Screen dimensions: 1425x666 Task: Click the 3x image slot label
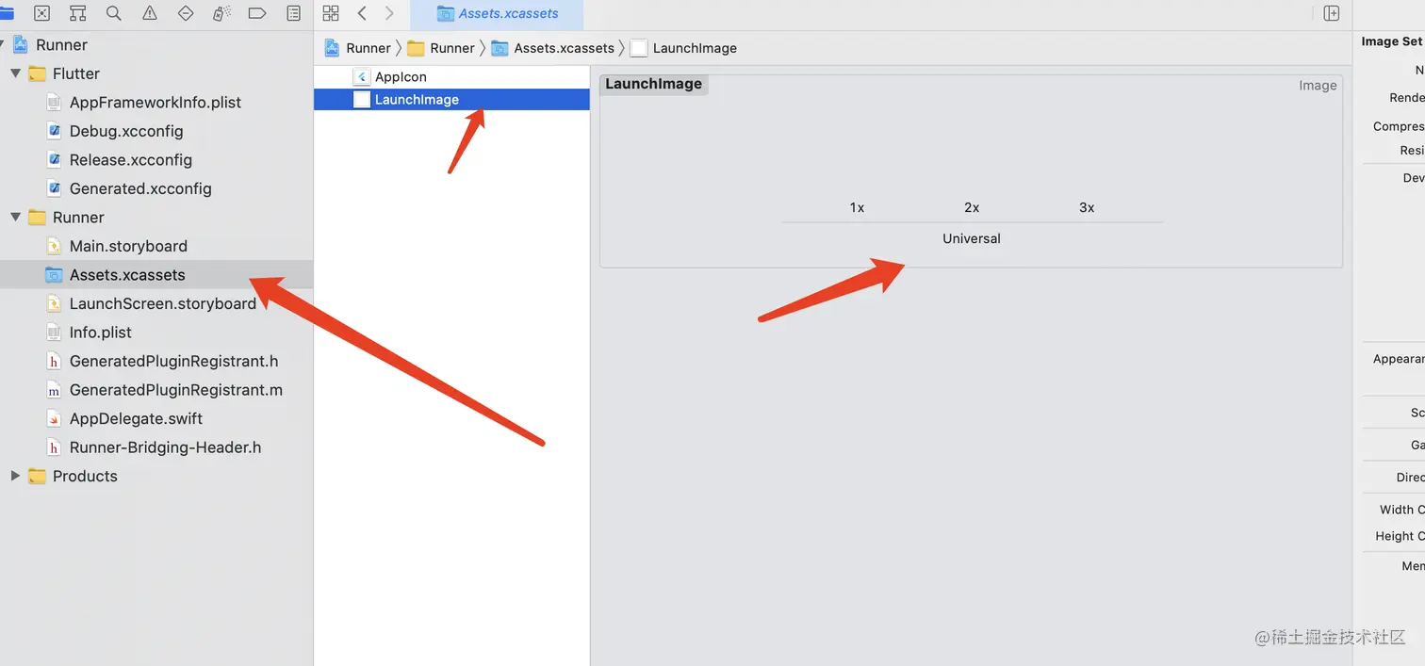tap(1087, 207)
